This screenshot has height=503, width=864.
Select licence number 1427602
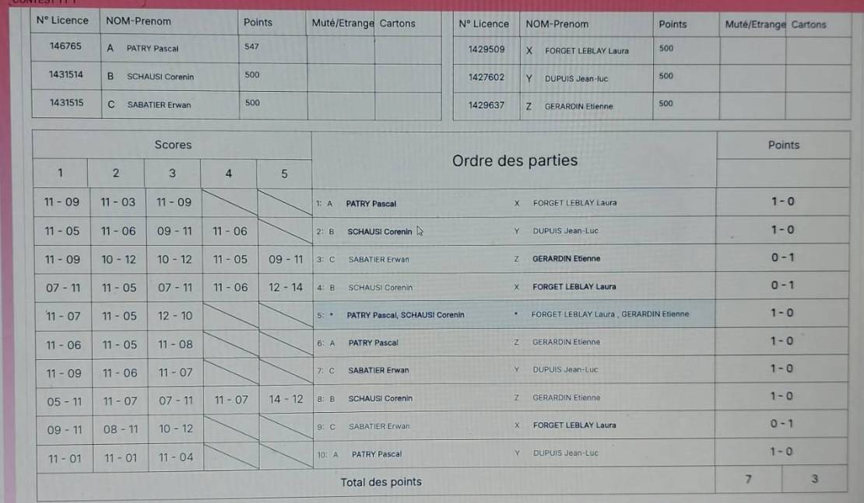[x=486, y=78]
